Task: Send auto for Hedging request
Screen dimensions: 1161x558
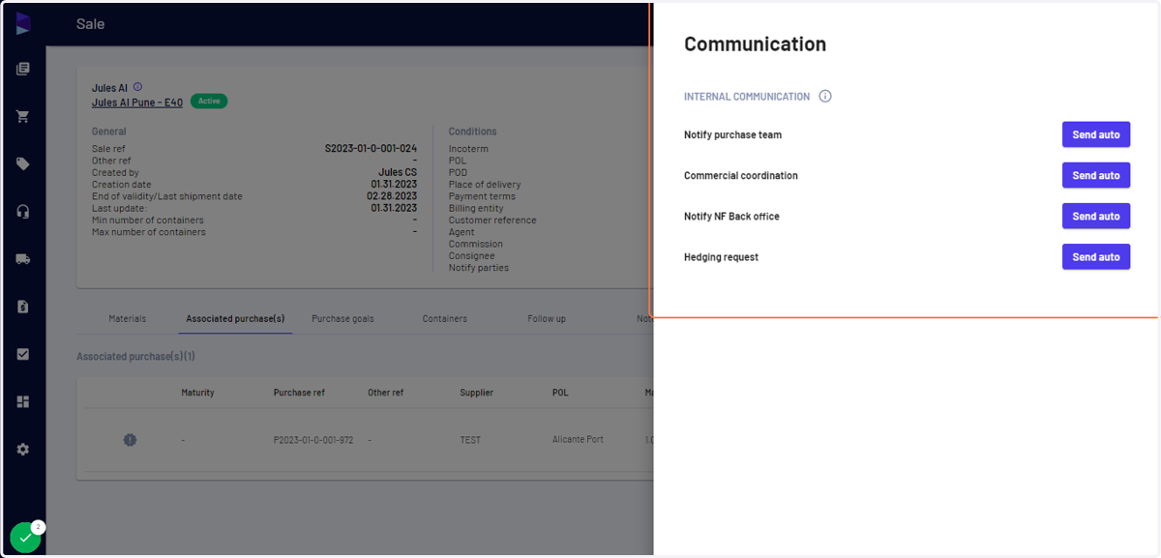Action: [x=1096, y=256]
